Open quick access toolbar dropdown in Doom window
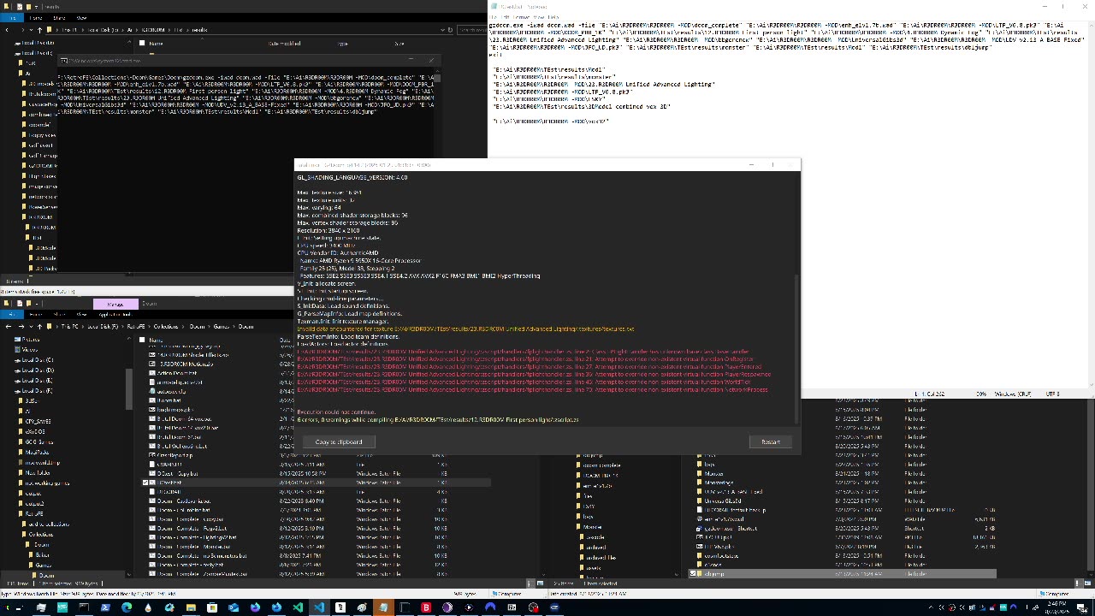Screen dimensions: 1095x616 [x=36, y=304]
